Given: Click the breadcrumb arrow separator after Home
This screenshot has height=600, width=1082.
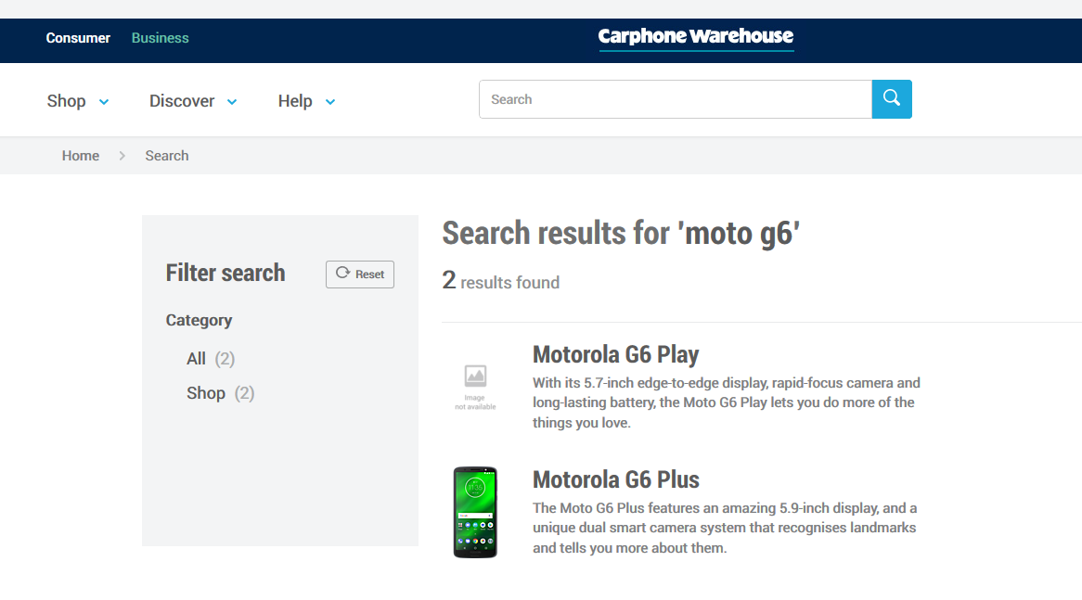Looking at the screenshot, I should click(122, 156).
